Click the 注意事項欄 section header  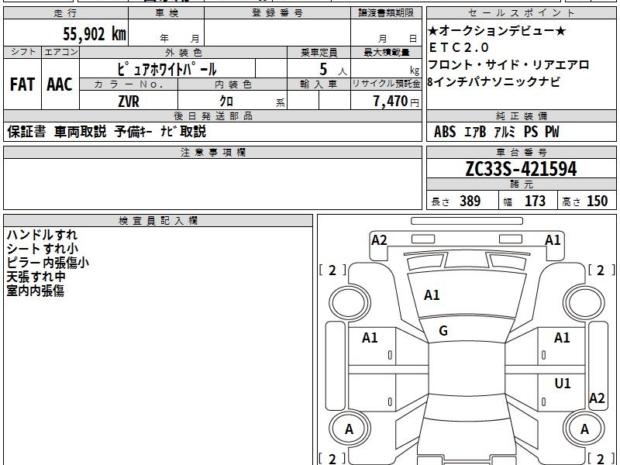[212, 152]
